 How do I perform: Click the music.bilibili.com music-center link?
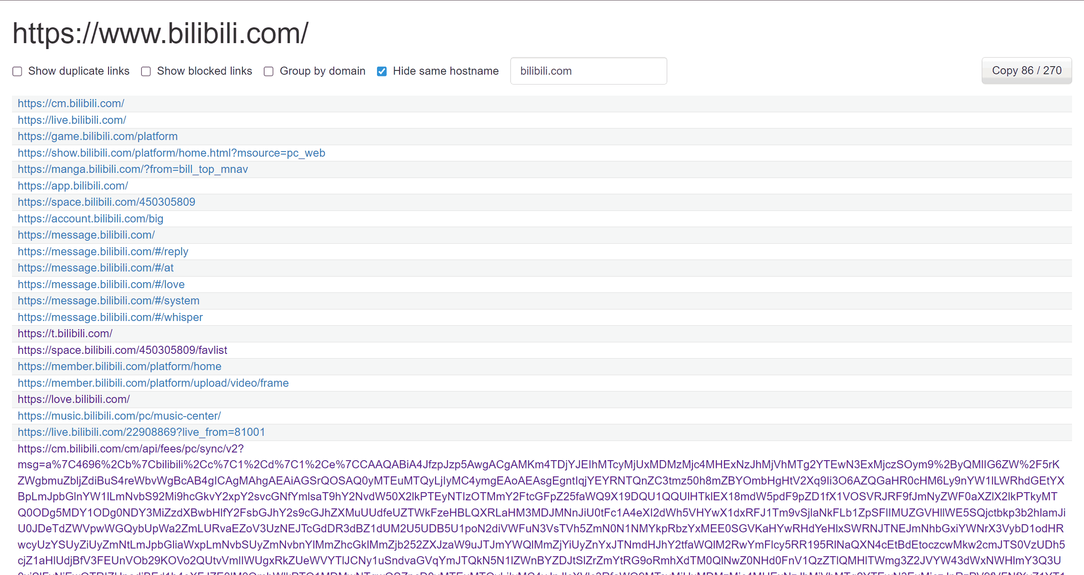coord(119,416)
